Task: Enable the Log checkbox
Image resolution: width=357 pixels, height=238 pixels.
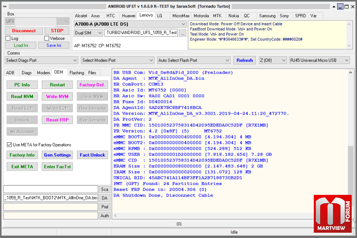Action: coord(8,39)
